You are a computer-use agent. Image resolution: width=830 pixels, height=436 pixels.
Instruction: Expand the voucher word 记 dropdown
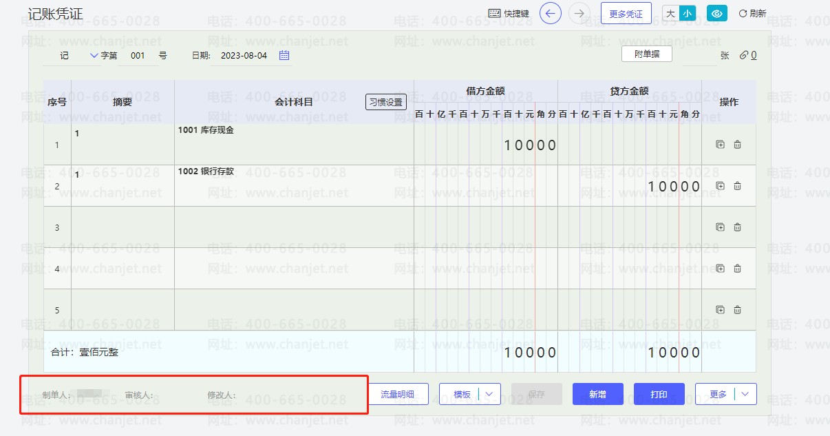click(x=94, y=55)
